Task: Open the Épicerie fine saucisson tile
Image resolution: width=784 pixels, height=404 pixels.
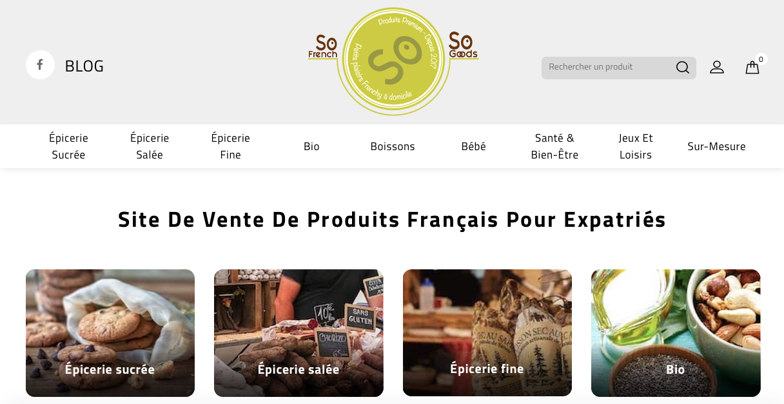Action: tap(487, 333)
